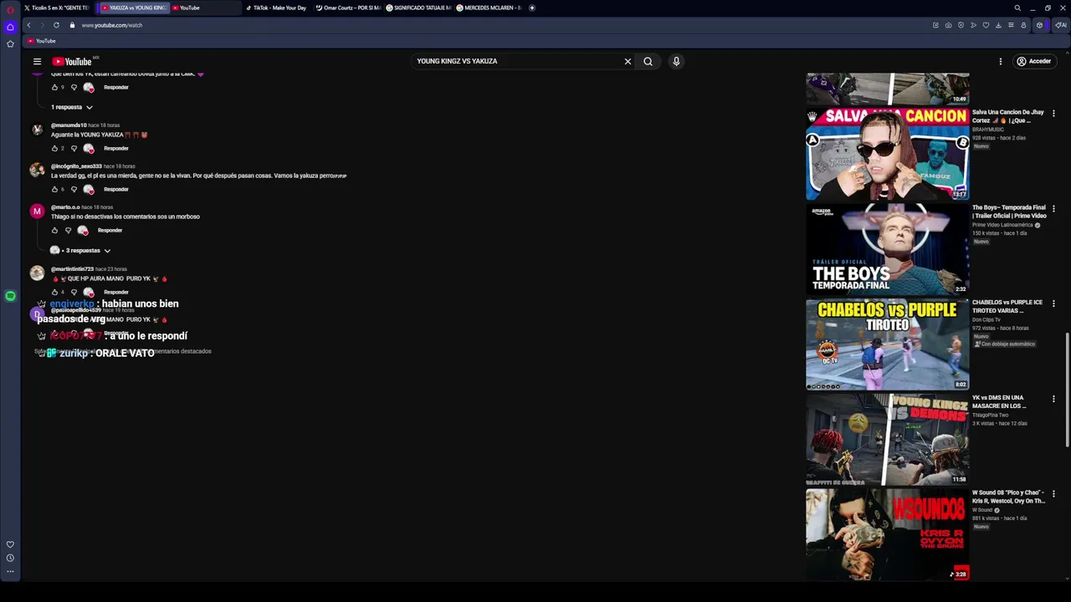Search tabs with the title-bar magnifier
Image resolution: width=1071 pixels, height=602 pixels.
[x=1017, y=8]
